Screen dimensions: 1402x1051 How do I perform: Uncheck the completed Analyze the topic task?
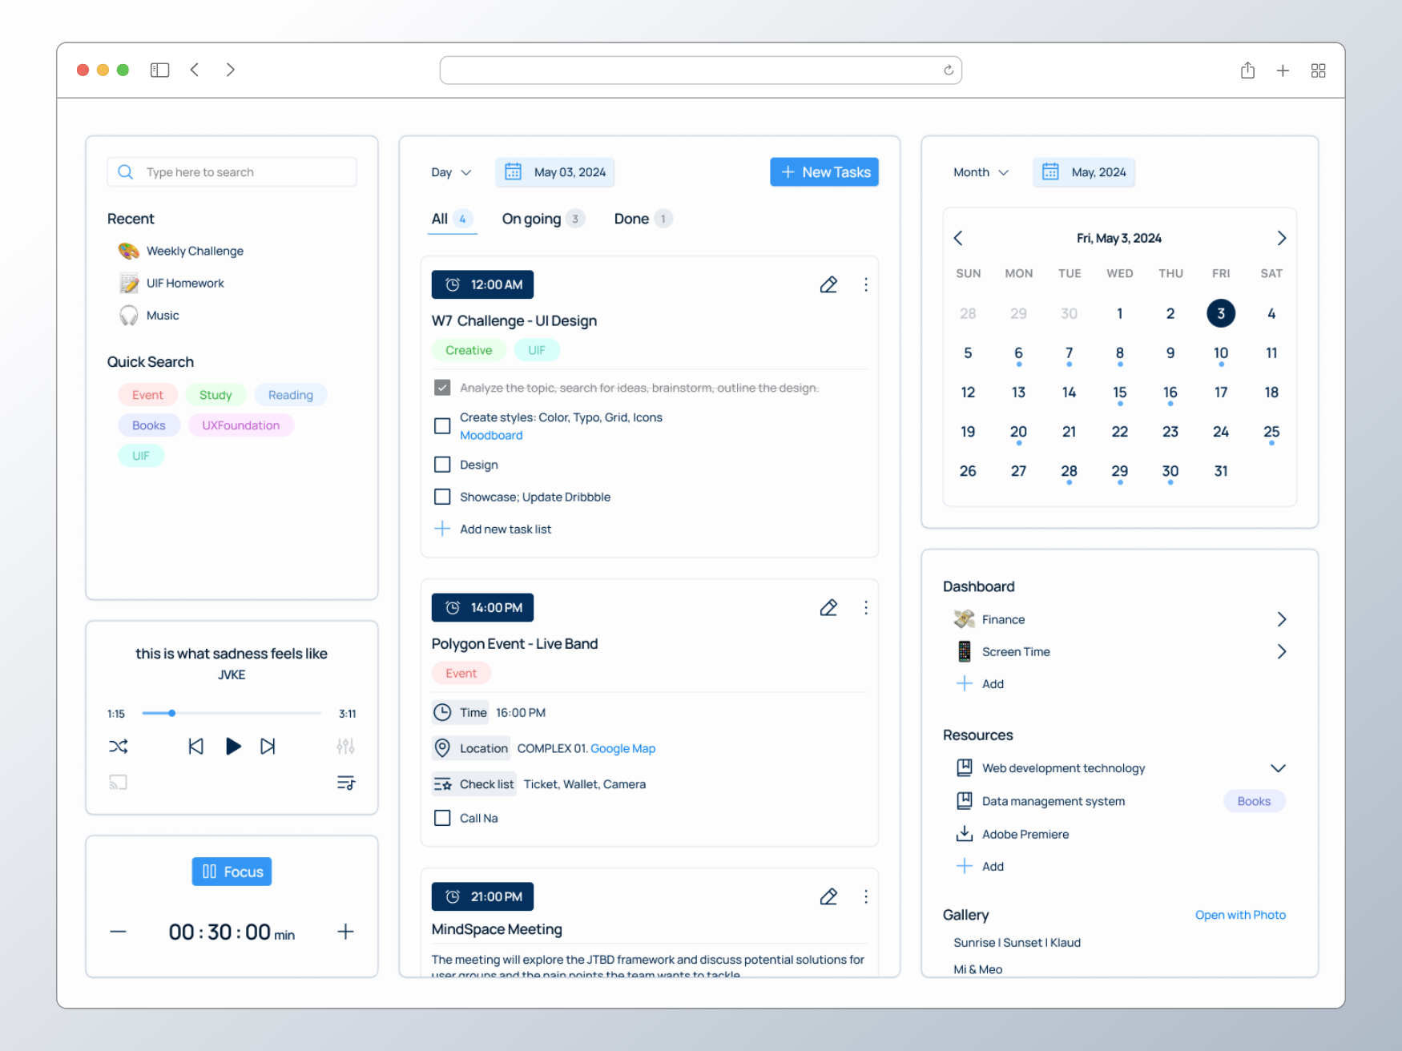(442, 387)
